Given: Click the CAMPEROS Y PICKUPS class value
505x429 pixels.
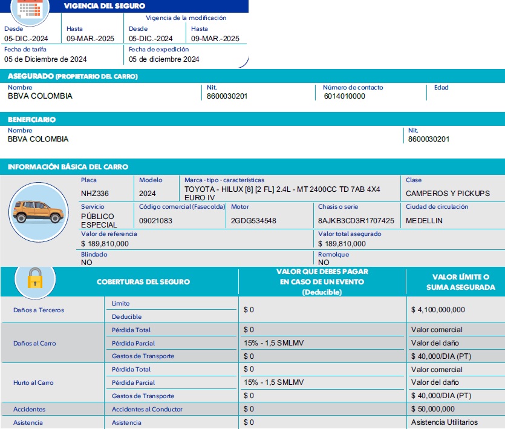Looking at the screenshot, I should (448, 194).
